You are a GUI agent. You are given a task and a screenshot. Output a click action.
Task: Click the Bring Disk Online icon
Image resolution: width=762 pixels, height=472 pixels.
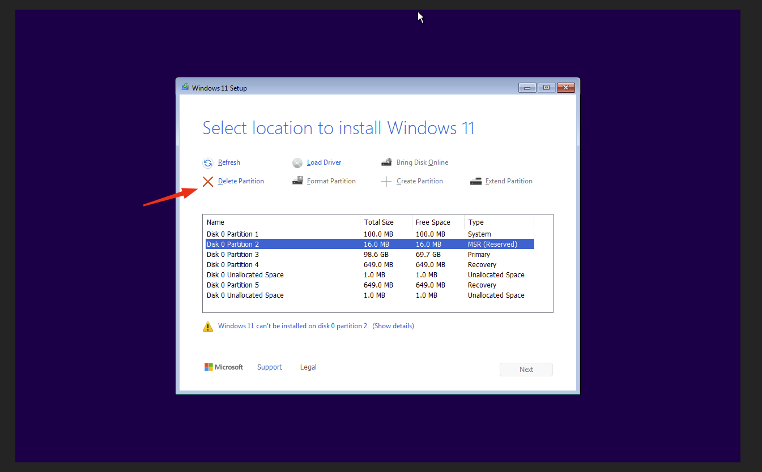point(386,162)
